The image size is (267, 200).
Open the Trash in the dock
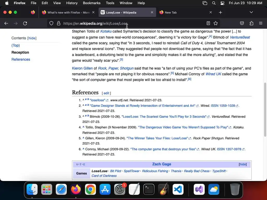tap(235, 189)
